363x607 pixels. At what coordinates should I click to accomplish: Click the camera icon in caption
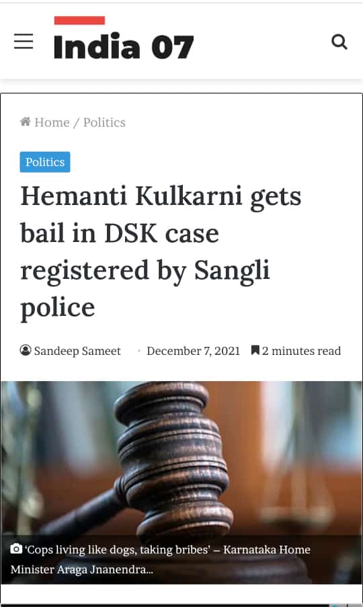[x=16, y=549]
